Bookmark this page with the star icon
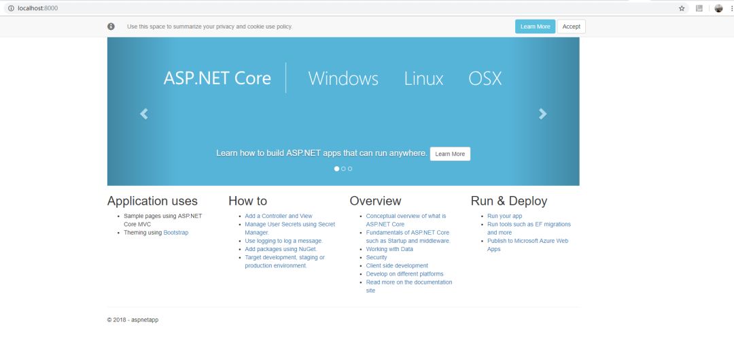This screenshot has width=734, height=340. coord(682,8)
